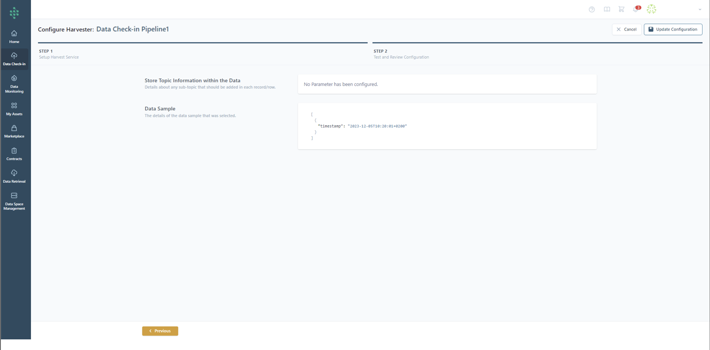This screenshot has height=350, width=710.
Task: Select Step 2 Test and Review Configuration
Action: 401,54
